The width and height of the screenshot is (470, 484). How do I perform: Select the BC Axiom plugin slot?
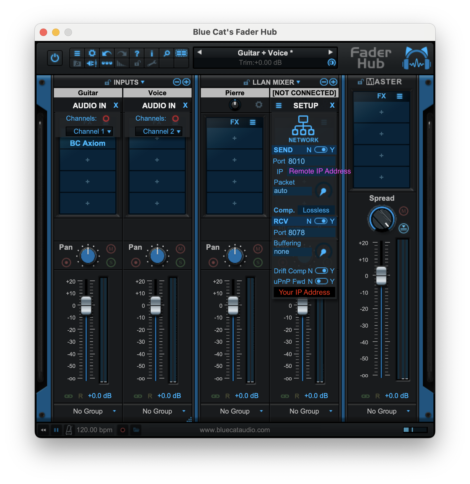(88, 143)
